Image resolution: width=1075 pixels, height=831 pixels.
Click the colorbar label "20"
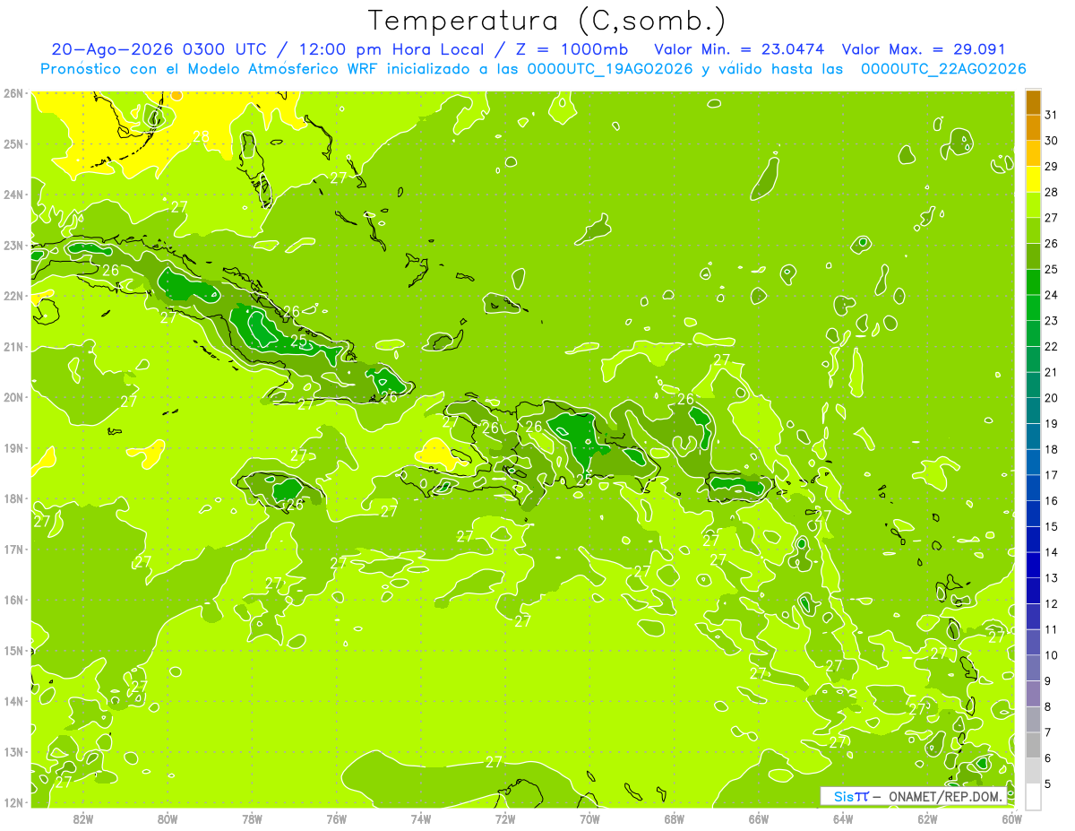pyautogui.click(x=1051, y=398)
